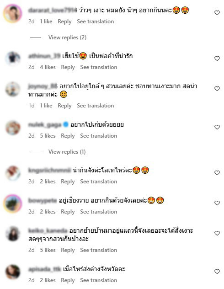Expand View replies (2)
224x289 pixels.
(x=67, y=37)
